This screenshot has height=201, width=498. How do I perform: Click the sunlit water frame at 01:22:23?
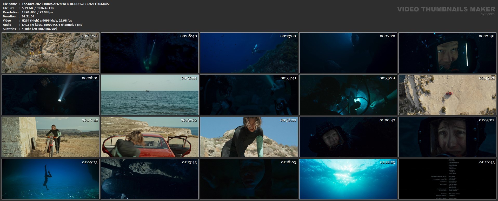tap(348, 179)
